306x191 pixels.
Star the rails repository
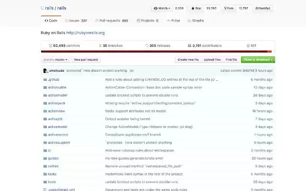click(x=197, y=8)
